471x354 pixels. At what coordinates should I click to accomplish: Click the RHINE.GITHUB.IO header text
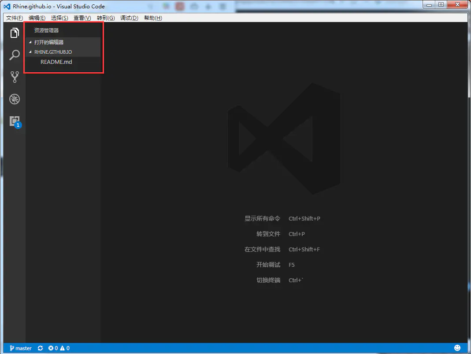click(53, 52)
